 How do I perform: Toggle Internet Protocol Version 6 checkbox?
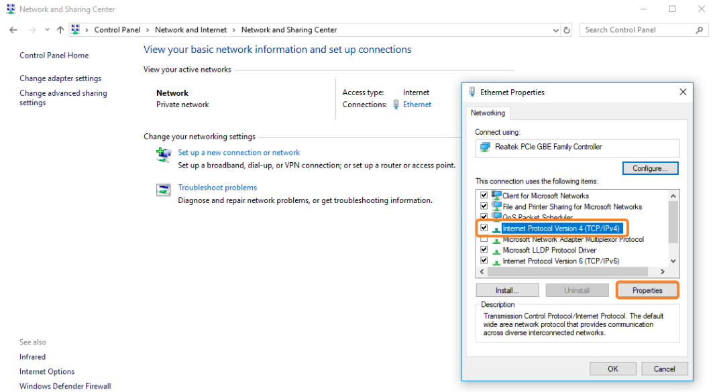point(484,260)
